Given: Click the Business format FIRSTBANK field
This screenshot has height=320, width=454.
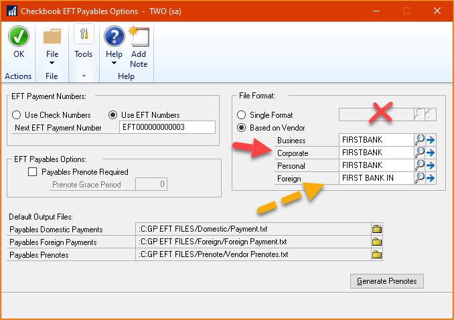Looking at the screenshot, I should [376, 140].
